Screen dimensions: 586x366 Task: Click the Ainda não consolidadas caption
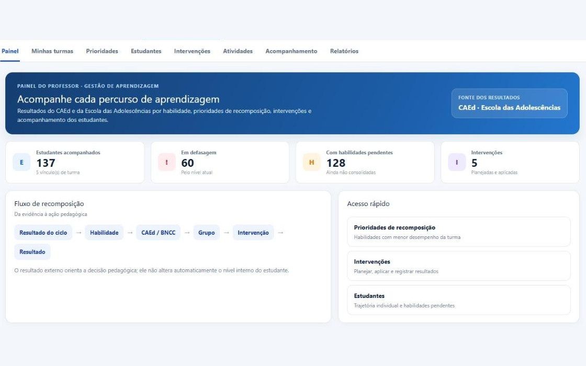351,173
